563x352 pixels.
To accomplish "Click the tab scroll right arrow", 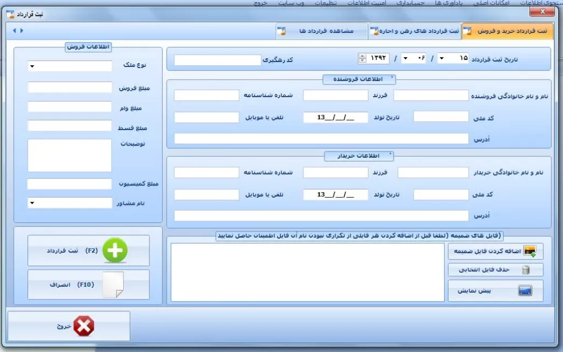I will 21,31.
